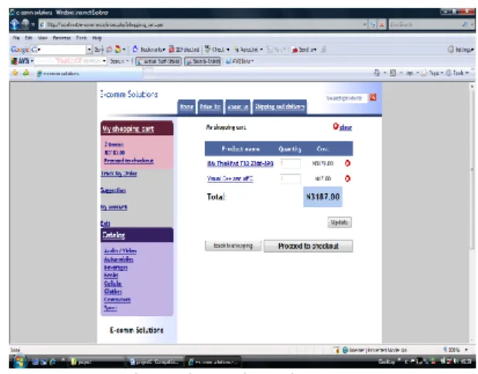478x374 pixels.
Task: Click the Windows Start orb
Action: tap(20, 361)
